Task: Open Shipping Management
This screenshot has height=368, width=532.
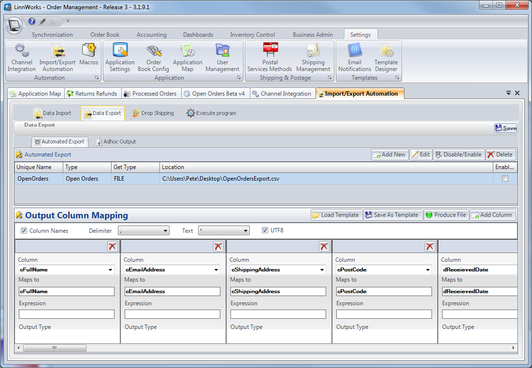Action: 313,57
